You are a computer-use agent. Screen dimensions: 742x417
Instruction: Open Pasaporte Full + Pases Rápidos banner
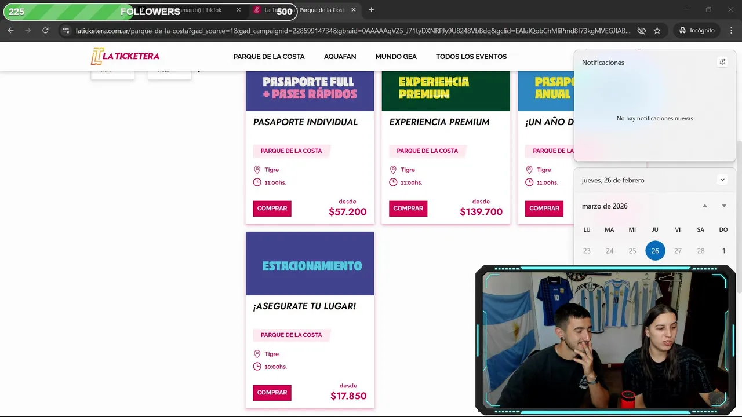tap(310, 91)
